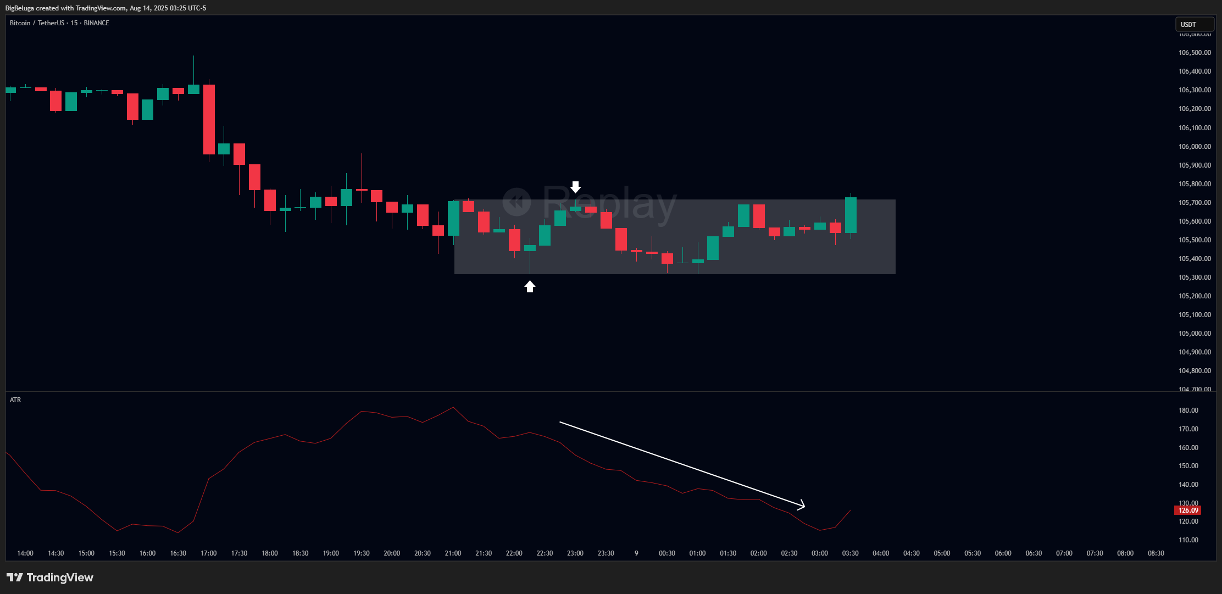Screen dimensions: 1222x594
Task: Click the 14:00 time axis label
Action: tap(25, 553)
